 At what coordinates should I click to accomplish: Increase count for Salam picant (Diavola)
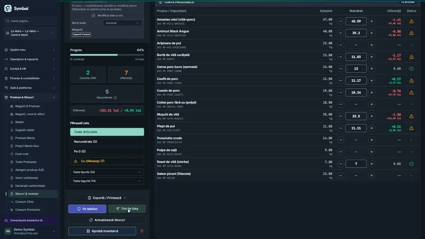(x=372, y=175)
